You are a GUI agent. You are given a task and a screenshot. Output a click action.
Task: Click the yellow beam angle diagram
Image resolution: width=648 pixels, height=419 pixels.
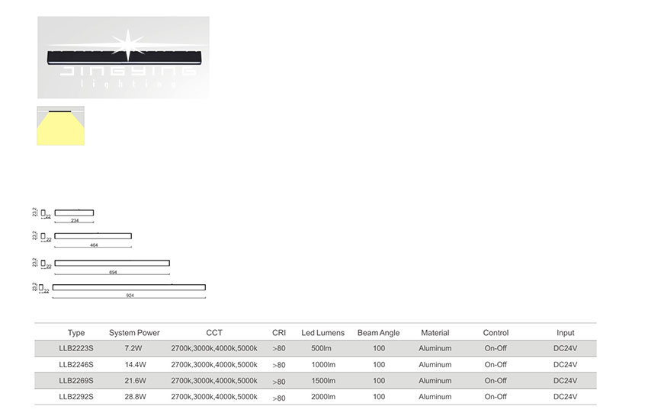point(61,126)
